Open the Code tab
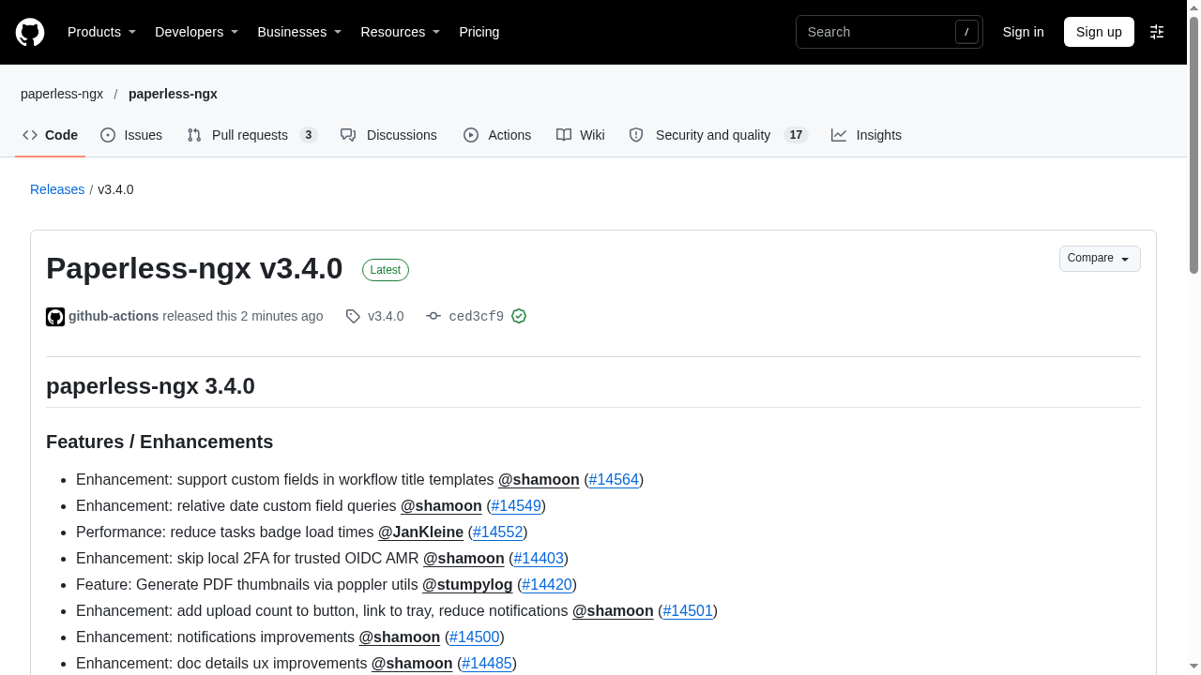The image size is (1201, 675). tap(51, 135)
